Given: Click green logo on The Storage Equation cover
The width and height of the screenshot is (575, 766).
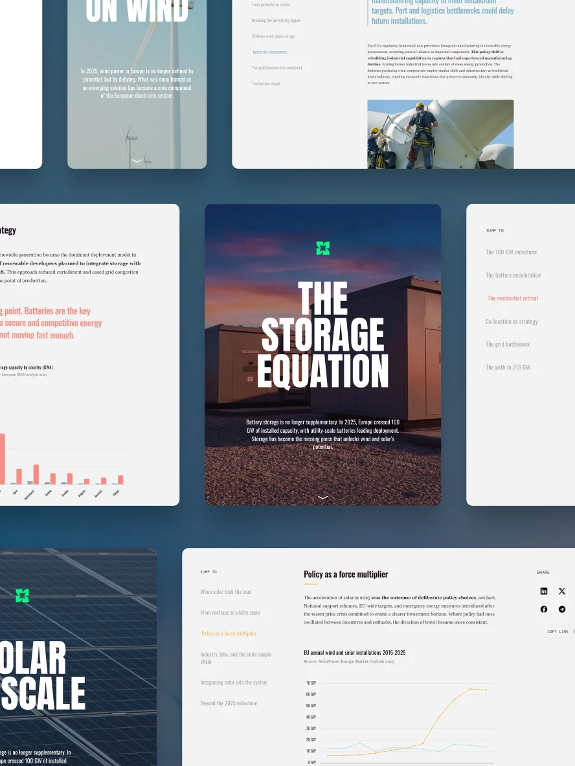Looking at the screenshot, I should [x=322, y=248].
